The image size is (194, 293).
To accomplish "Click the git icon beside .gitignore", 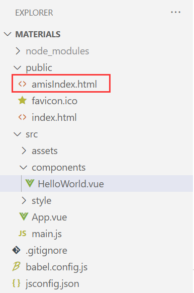I will coord(16,250).
